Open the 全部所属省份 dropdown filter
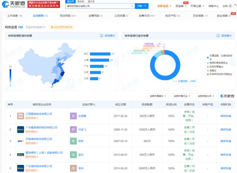The image size is (237, 173). tap(158, 96)
